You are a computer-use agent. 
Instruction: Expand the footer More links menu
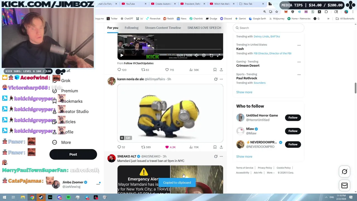click(271, 173)
